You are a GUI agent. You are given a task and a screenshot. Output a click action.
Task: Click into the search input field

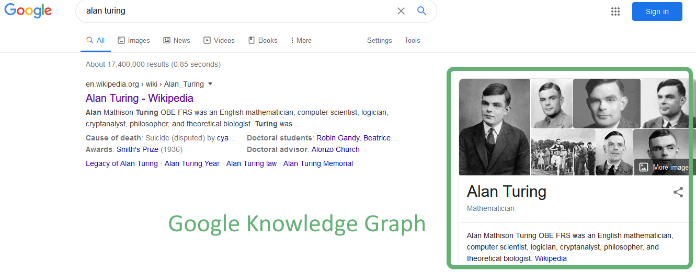pyautogui.click(x=235, y=11)
